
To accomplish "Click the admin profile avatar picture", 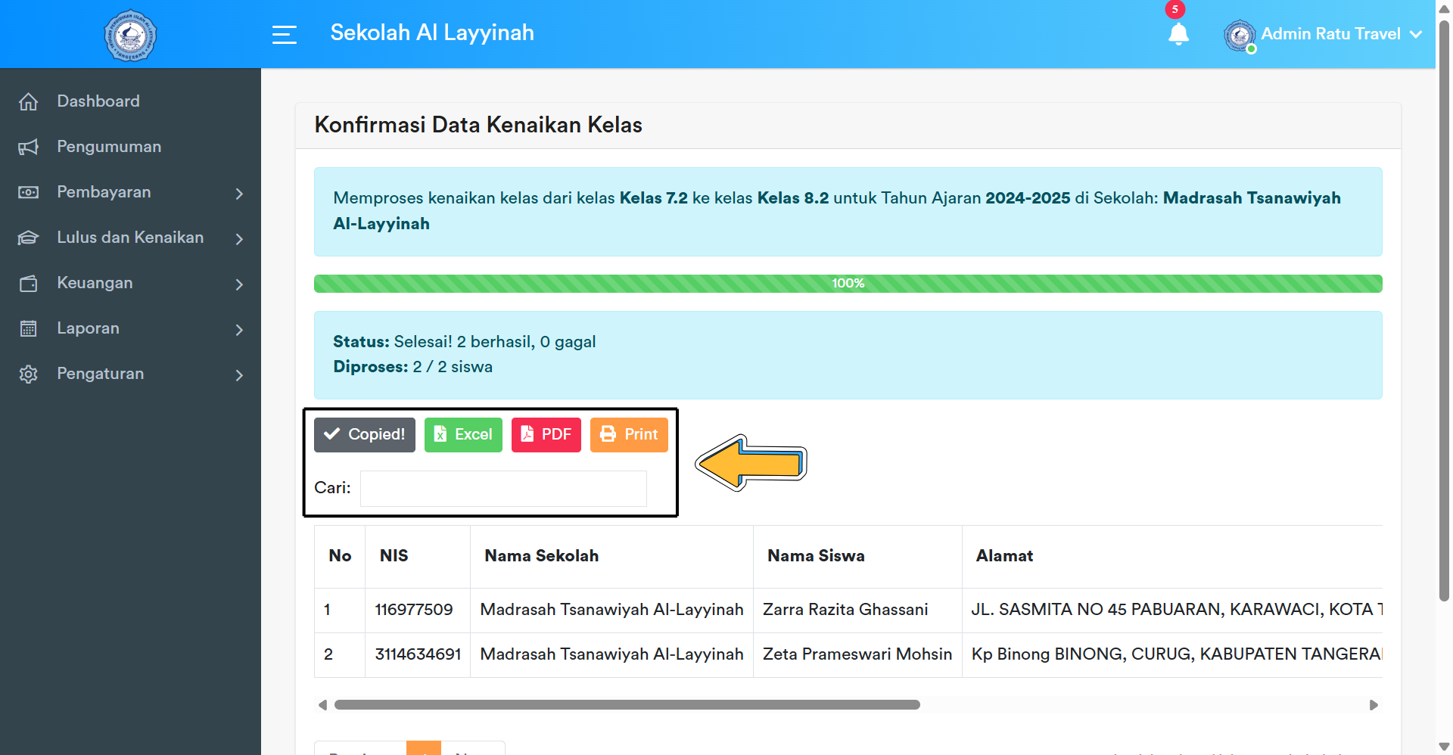I will pyautogui.click(x=1240, y=35).
